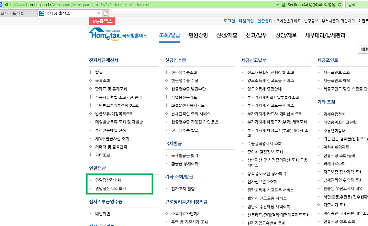Open 국세환급금 찾기 link
Image resolution: width=368 pixels, height=226 pixels.
pyautogui.click(x=185, y=156)
